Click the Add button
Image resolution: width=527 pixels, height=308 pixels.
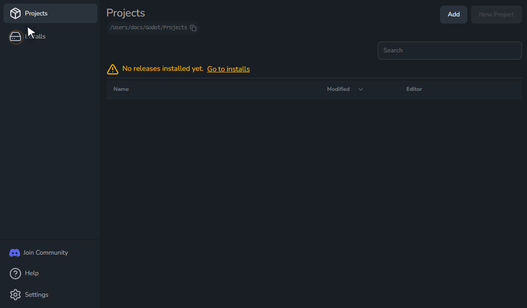[x=453, y=14]
